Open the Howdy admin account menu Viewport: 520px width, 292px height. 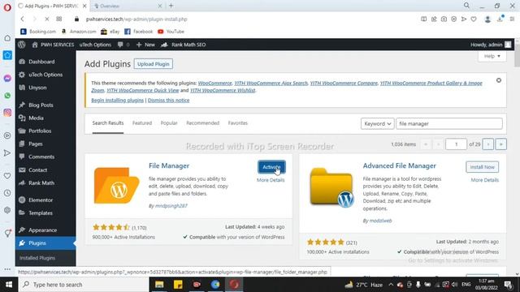coord(491,45)
